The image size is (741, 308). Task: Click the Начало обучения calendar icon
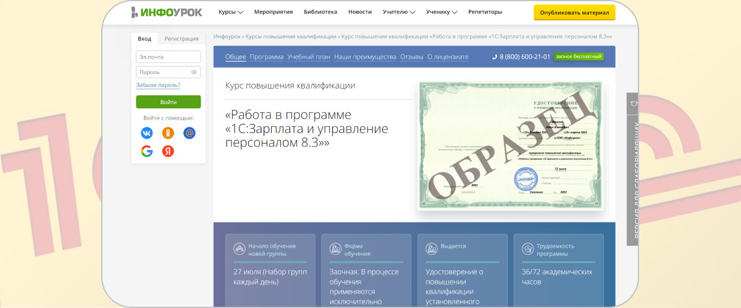tap(239, 249)
